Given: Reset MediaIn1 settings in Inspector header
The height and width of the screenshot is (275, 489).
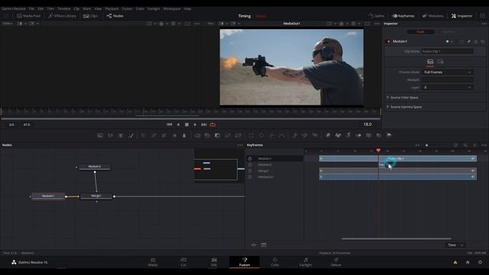Looking at the screenshot, I should 483,41.
